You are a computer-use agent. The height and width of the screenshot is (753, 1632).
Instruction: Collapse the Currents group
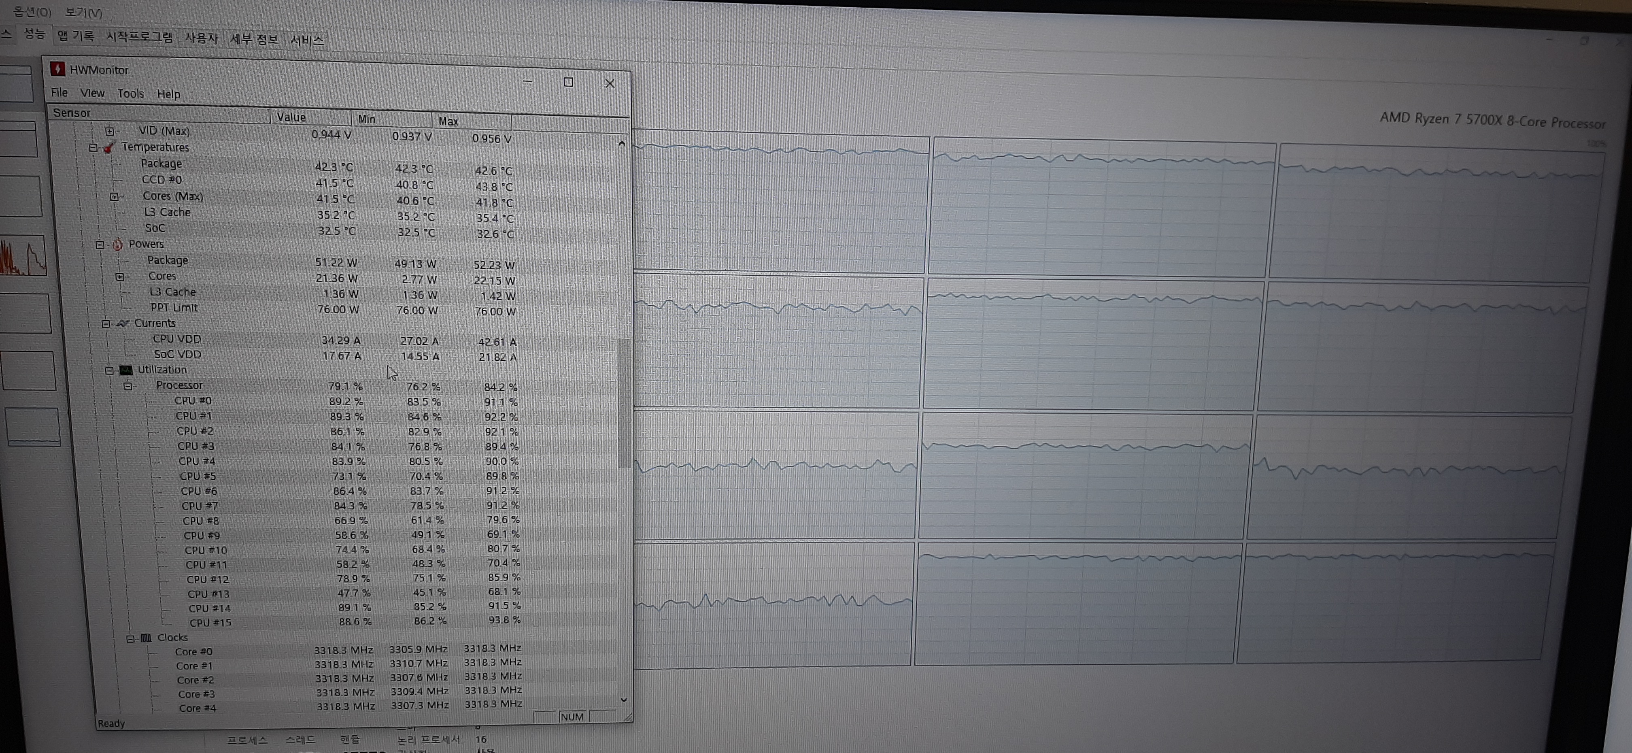(x=106, y=324)
